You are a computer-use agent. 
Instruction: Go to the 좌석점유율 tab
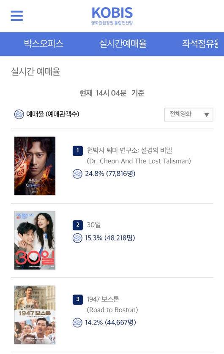pos(200,43)
